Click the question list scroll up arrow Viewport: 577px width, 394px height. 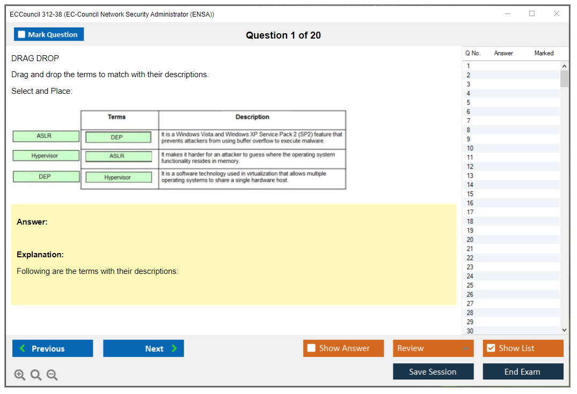(x=564, y=66)
